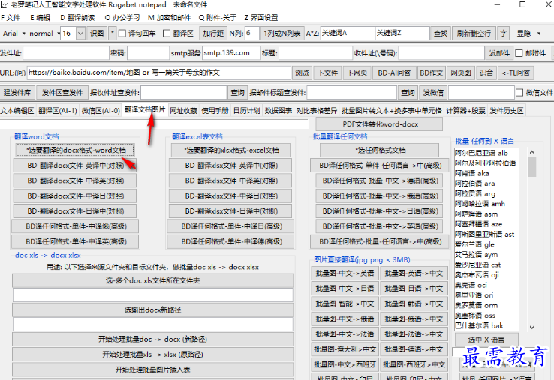Viewport: 554px width, 380px height.
Task: Toggle the 微信文件 checkbox
Action: (x=519, y=93)
